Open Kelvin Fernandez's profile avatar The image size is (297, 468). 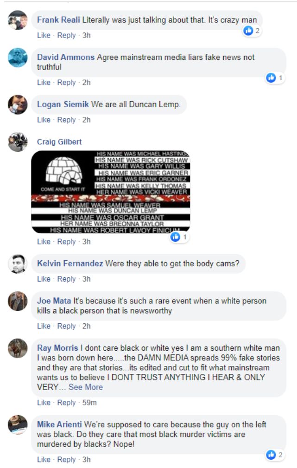[18, 264]
